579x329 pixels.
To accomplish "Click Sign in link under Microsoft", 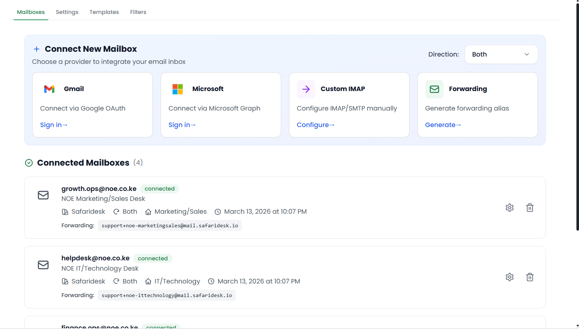I will pyautogui.click(x=182, y=125).
